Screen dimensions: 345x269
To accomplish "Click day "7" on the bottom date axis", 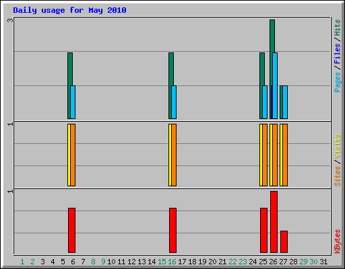I will point(83,262).
